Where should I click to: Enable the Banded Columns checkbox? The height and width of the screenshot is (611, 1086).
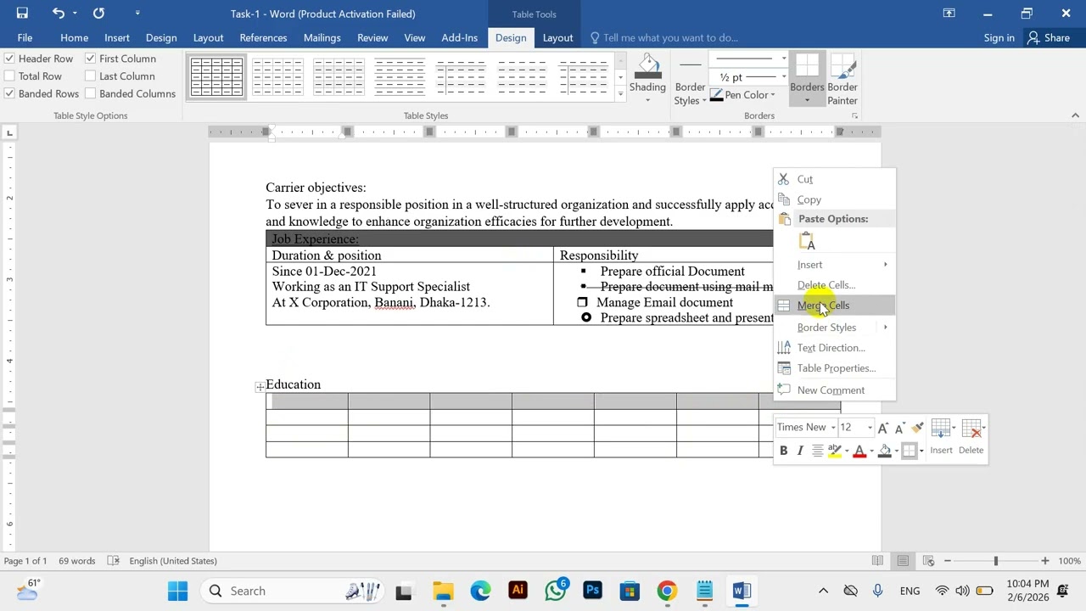click(x=90, y=94)
